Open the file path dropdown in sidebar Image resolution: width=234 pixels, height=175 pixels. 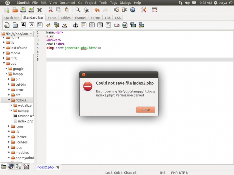coord(17,34)
